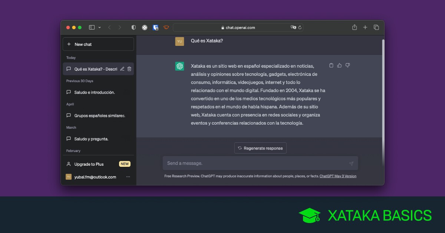
Task: Click the Send a message input field
Action: [256, 163]
